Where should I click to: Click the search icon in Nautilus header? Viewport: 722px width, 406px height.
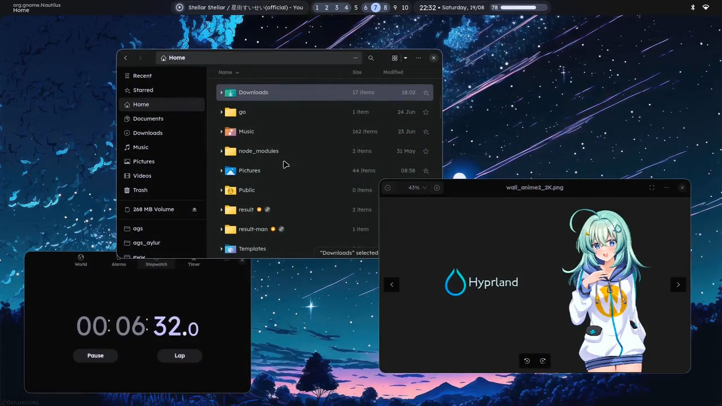click(371, 58)
